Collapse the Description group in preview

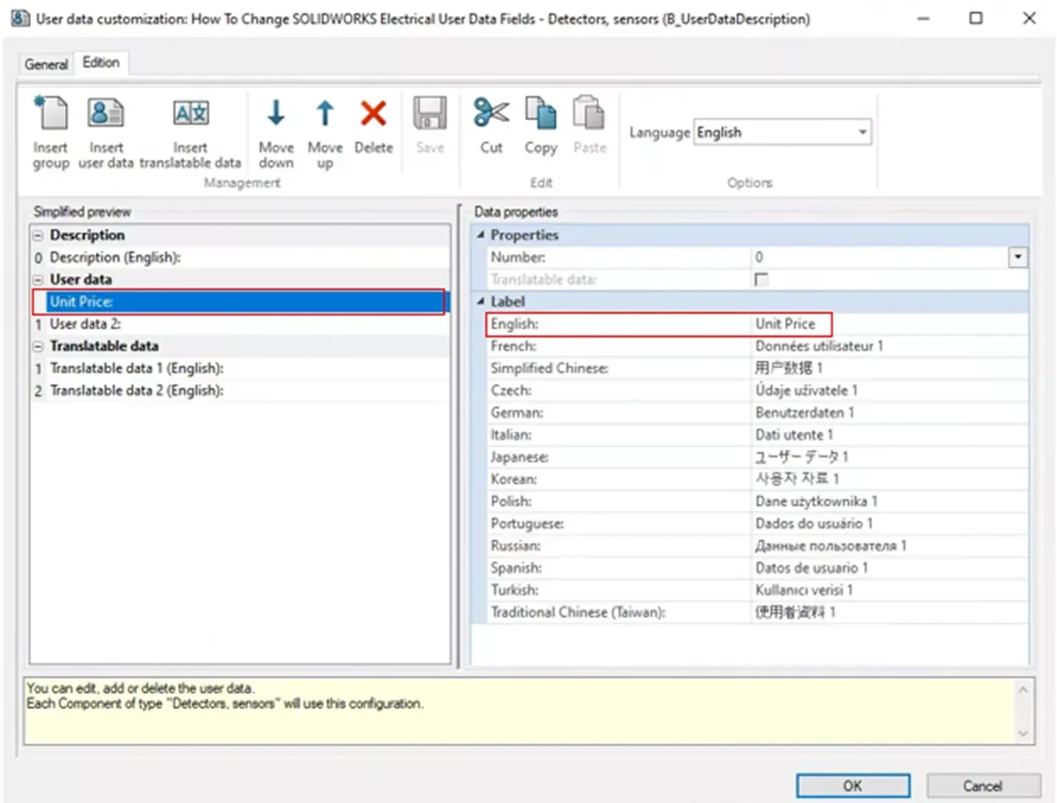coord(38,236)
